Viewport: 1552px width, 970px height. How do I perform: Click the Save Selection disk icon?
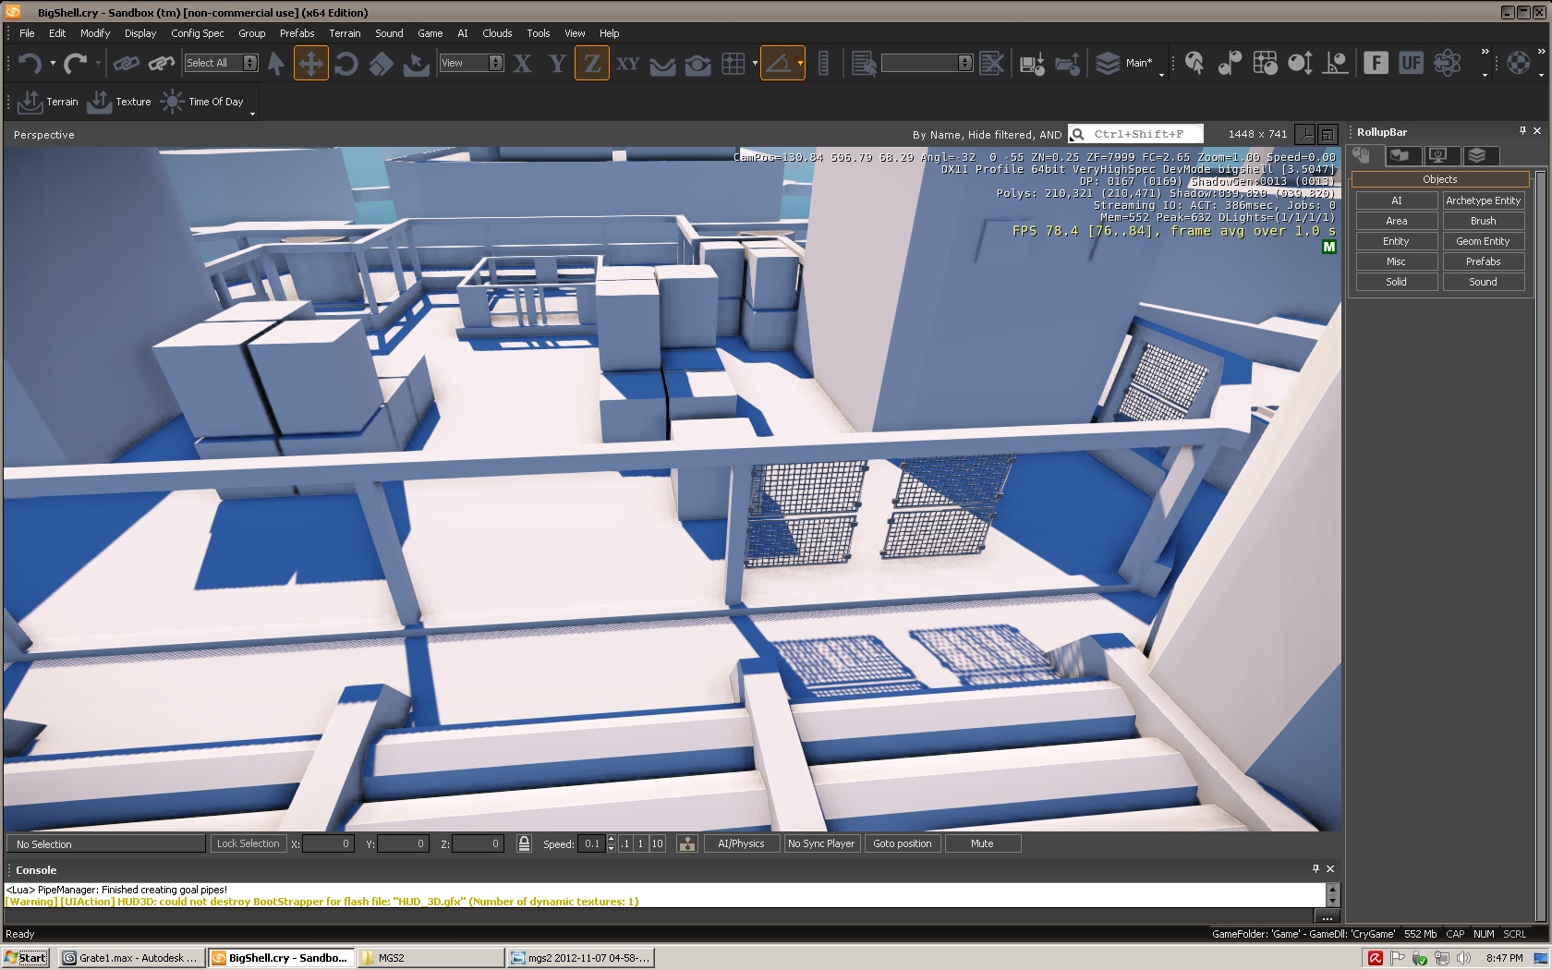[x=1031, y=63]
